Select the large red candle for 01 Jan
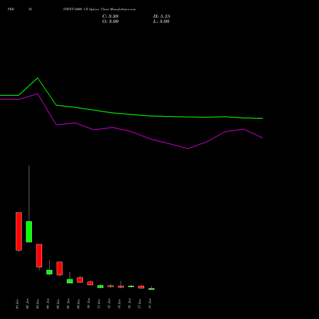The image size is (319, 319). [19, 232]
